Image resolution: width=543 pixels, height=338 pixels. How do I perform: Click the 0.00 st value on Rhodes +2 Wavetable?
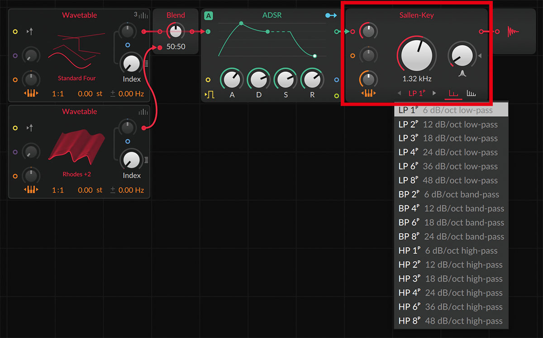coord(90,190)
